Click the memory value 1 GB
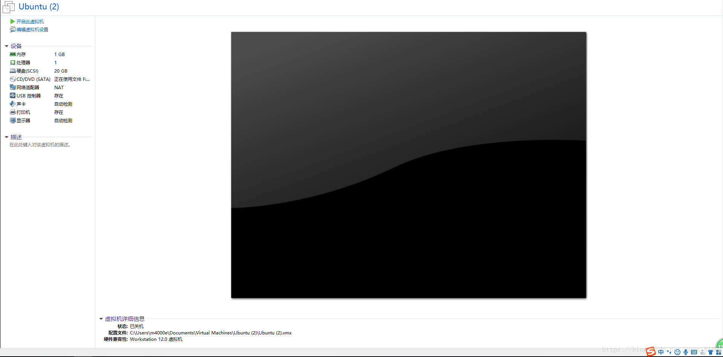The width and height of the screenshot is (723, 357). [x=59, y=54]
